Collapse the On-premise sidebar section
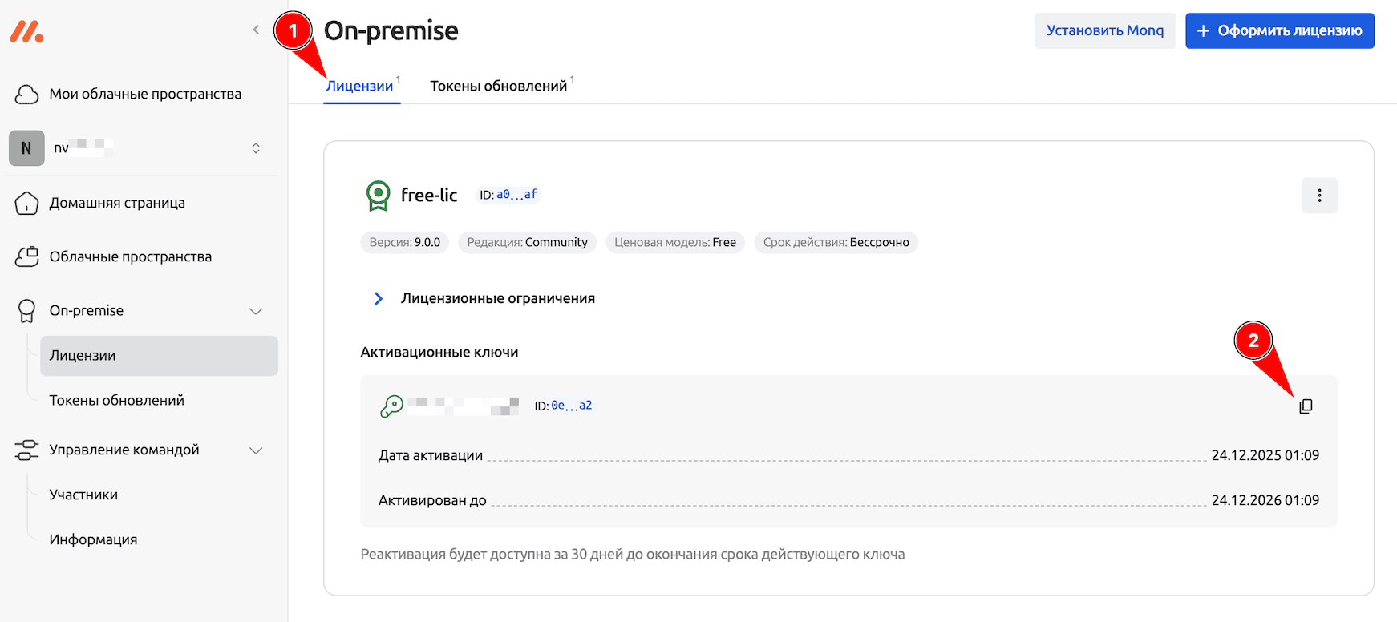The image size is (1397, 622). 256,311
